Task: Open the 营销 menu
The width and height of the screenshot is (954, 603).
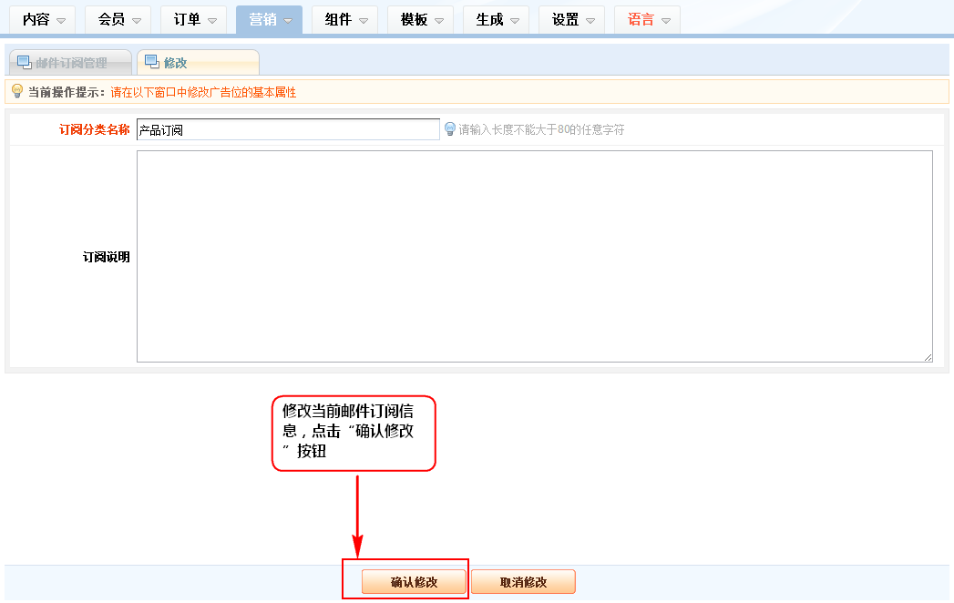Action: click(269, 19)
